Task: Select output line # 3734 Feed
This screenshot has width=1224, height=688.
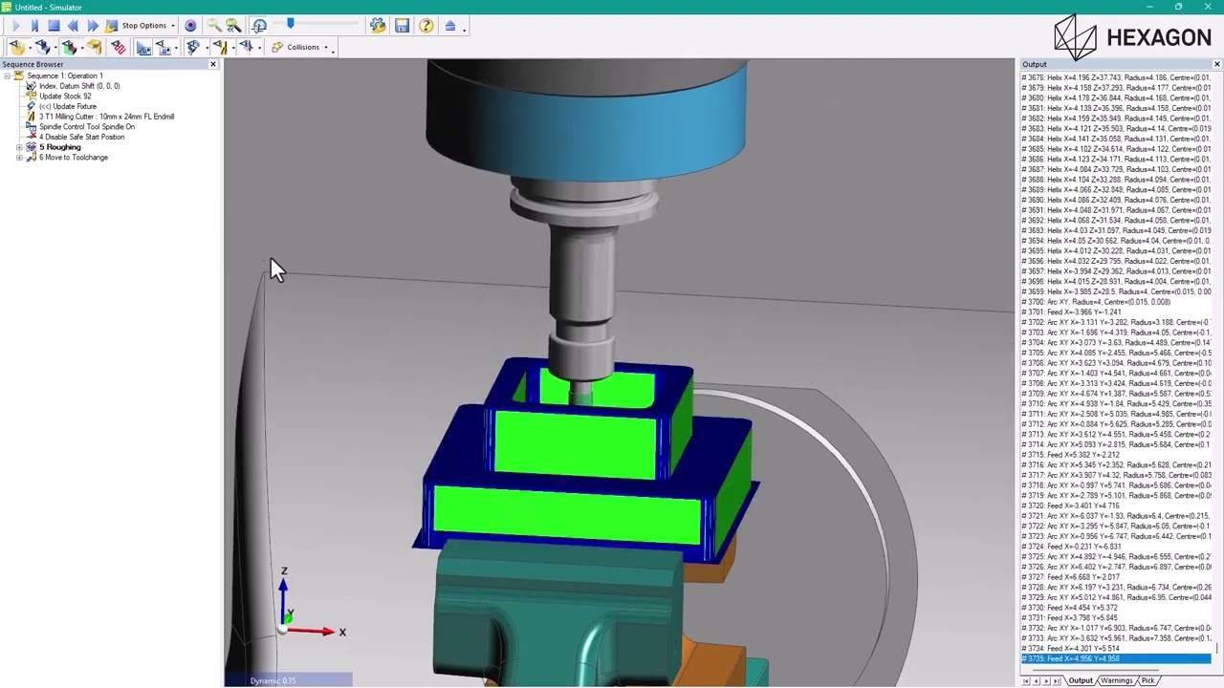Action: tap(1116, 649)
